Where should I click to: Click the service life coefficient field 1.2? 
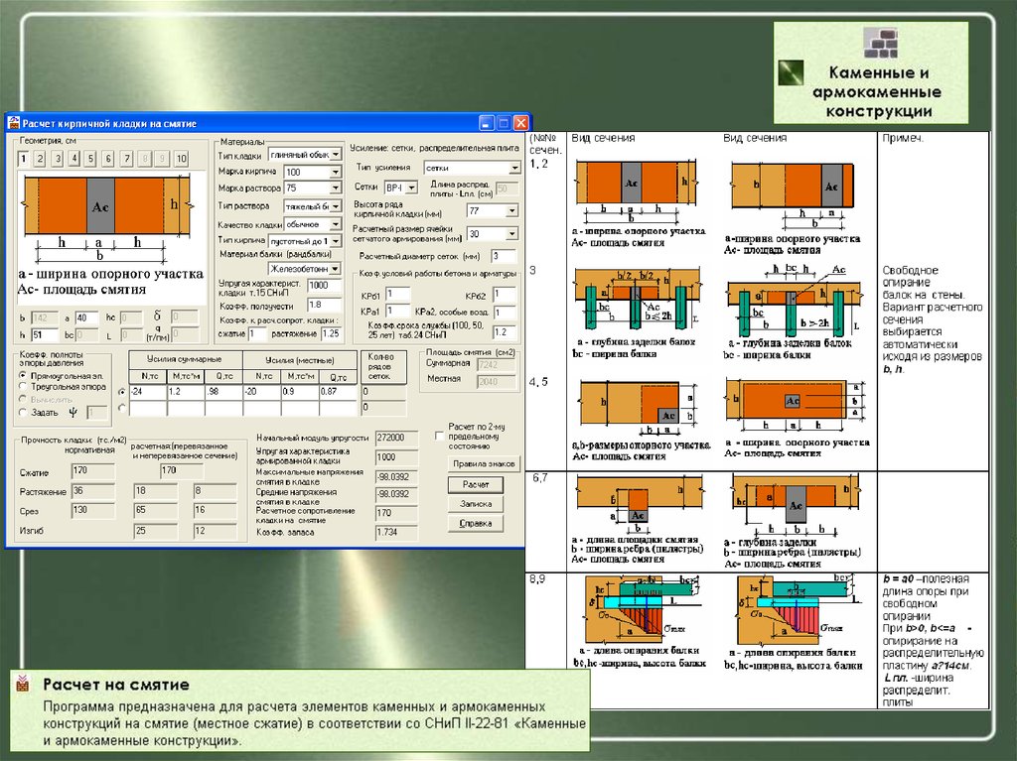coord(505,331)
